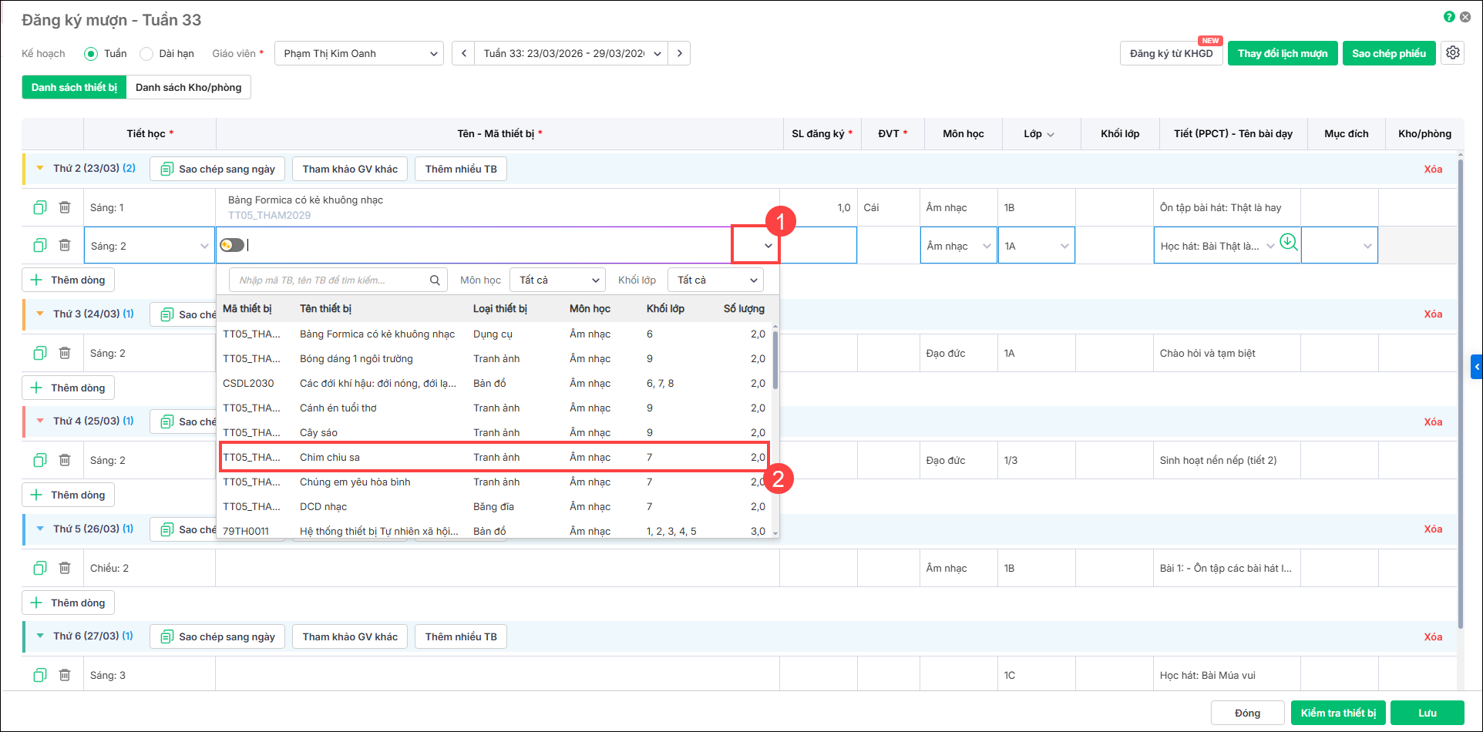Delete the Thứ 4 Sáng: 2 row
This screenshot has height=732, width=1483.
[65, 460]
